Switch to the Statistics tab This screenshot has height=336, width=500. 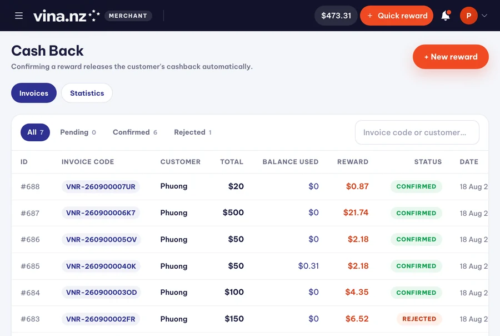[x=87, y=93]
